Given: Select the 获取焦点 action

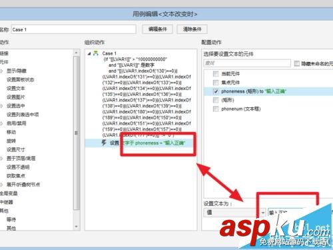Looking at the screenshot, I should click(15, 176).
